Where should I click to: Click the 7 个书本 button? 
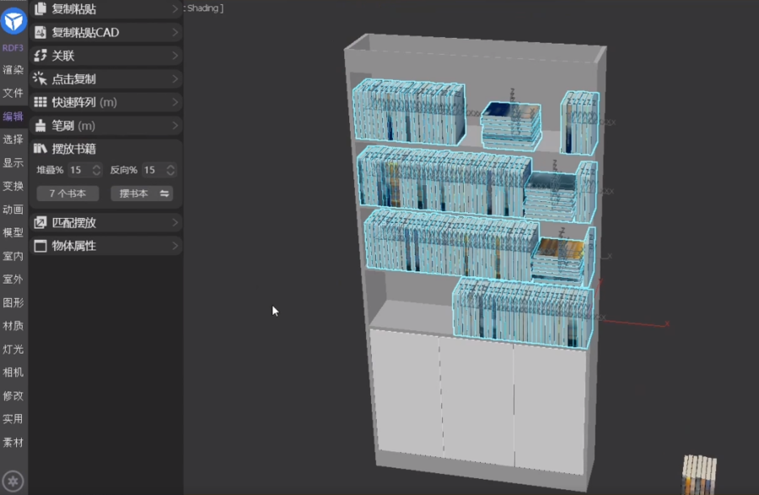[x=67, y=194]
